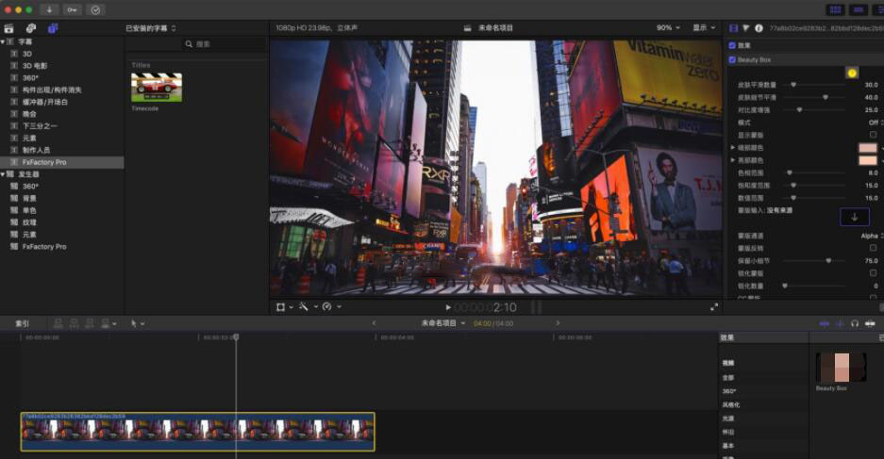This screenshot has height=459, width=884.
Task: Go forward in timeline history with right arrow
Action: [558, 323]
